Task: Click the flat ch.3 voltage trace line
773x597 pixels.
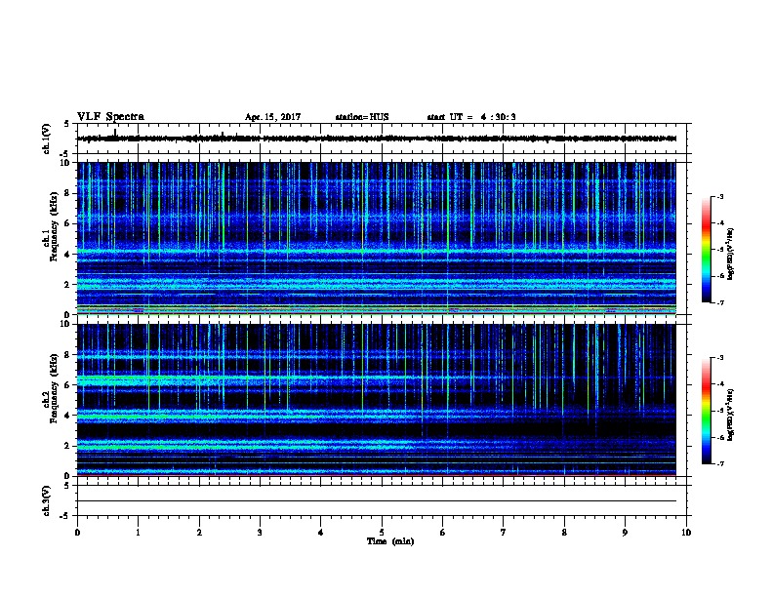Action: tap(377, 501)
